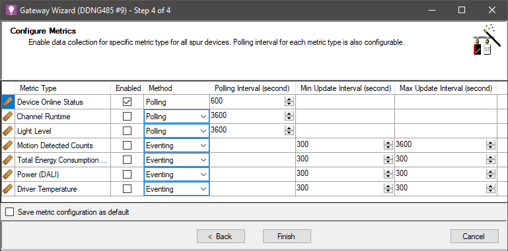Enable Total Energy Consumption metric
The height and width of the screenshot is (251, 508).
(x=127, y=160)
